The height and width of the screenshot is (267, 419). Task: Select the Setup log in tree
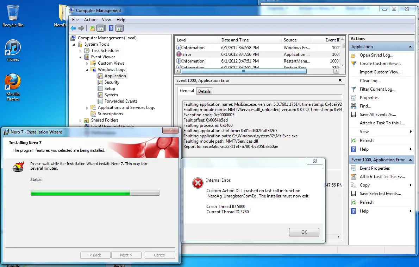click(x=110, y=89)
